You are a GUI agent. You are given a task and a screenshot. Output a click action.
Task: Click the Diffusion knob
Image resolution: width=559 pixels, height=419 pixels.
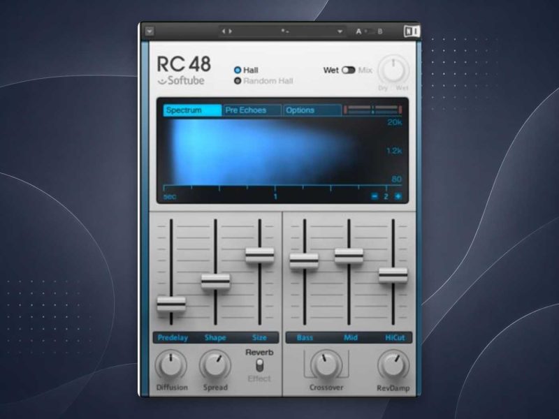pos(170,365)
